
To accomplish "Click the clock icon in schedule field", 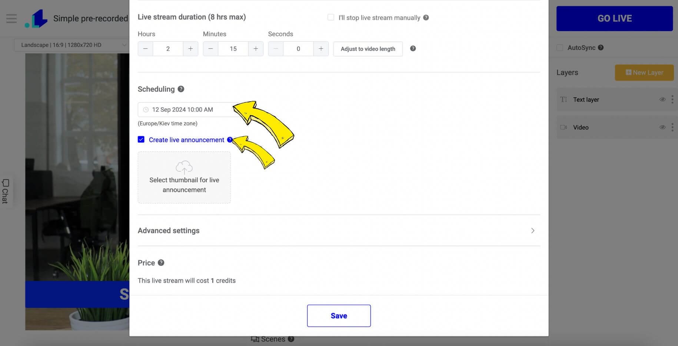I will (x=146, y=109).
